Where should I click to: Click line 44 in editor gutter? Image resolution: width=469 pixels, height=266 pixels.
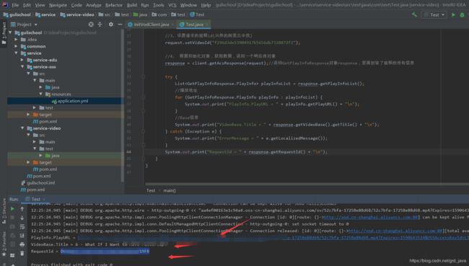click(x=129, y=152)
